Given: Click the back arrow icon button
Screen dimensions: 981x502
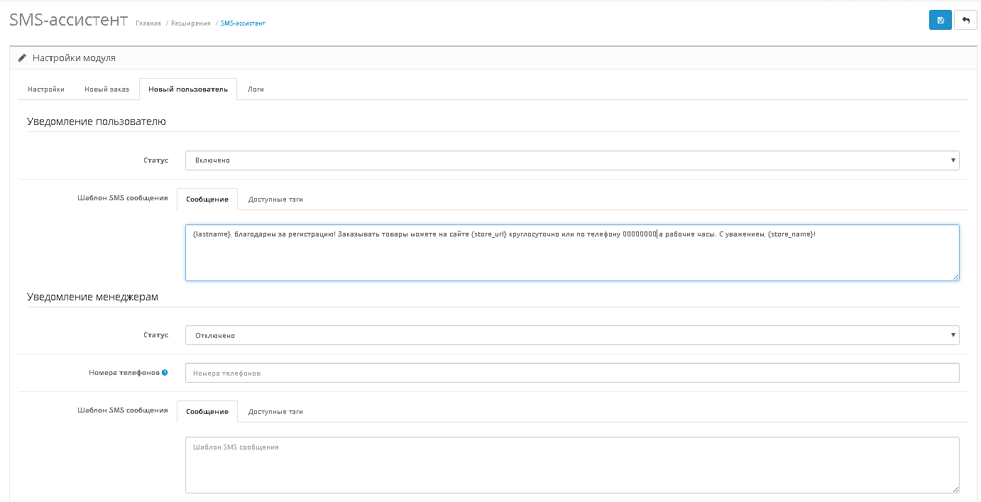Looking at the screenshot, I should pyautogui.click(x=965, y=20).
